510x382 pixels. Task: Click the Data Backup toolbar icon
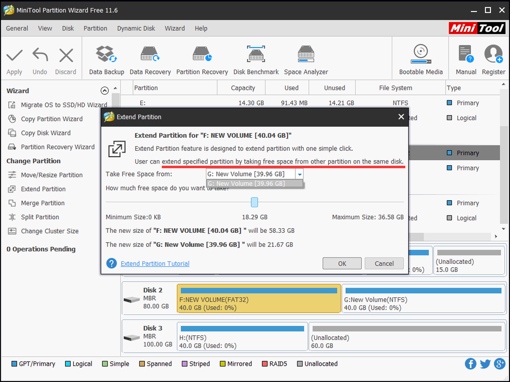click(106, 54)
